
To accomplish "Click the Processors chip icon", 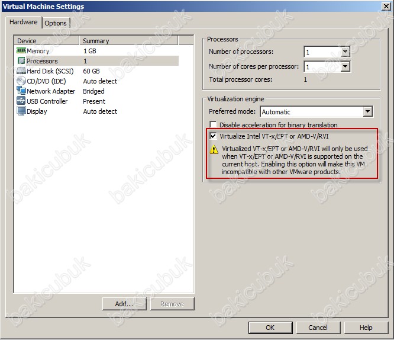I will point(21,60).
